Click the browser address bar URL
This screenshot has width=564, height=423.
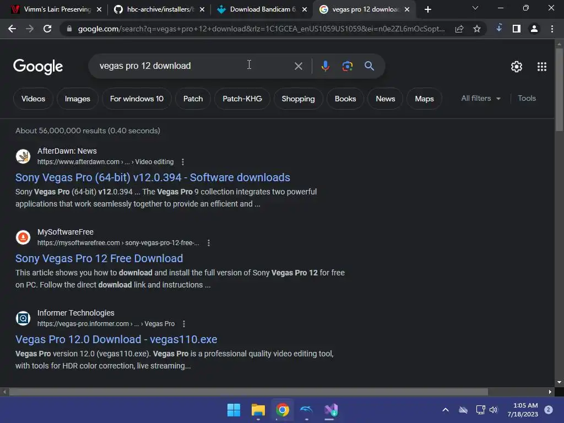[262, 29]
